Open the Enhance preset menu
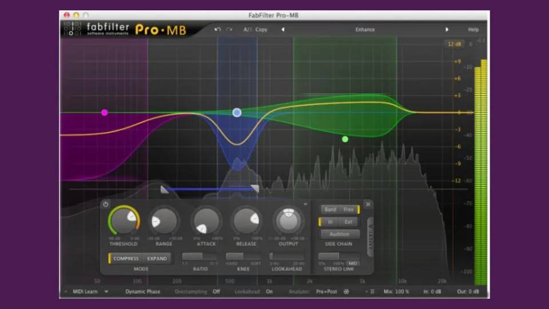This screenshot has height=309, width=549. 365,29
